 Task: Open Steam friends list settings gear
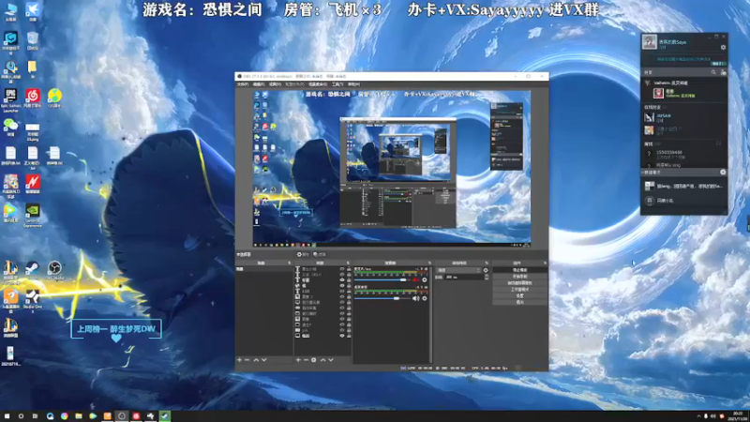(723, 48)
